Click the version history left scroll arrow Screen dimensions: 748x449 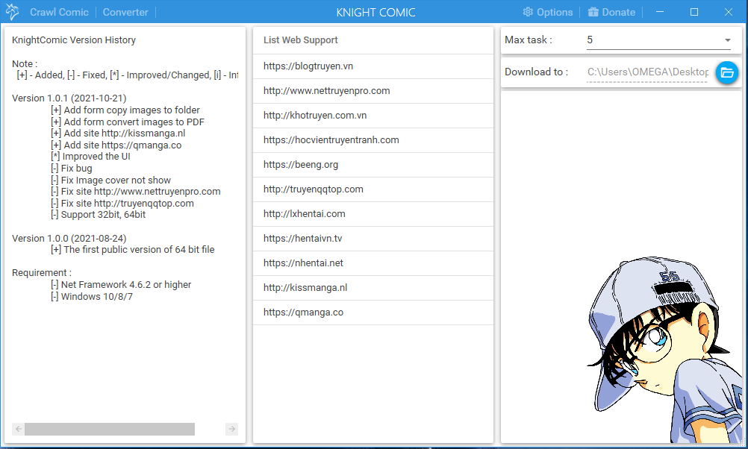point(18,429)
